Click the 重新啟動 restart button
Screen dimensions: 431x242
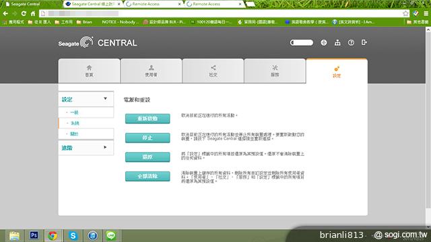pos(147,118)
